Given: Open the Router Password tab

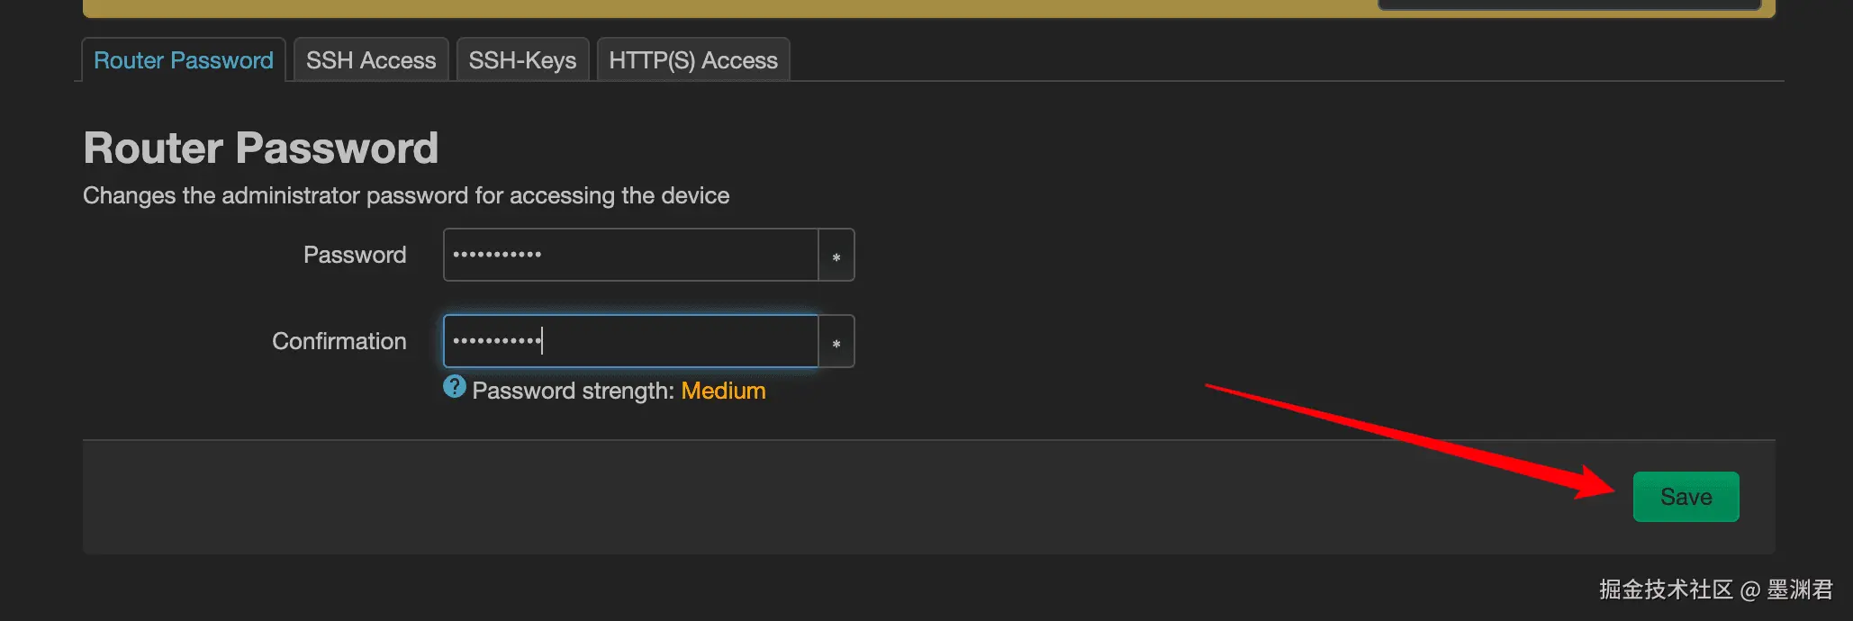Looking at the screenshot, I should [x=184, y=60].
